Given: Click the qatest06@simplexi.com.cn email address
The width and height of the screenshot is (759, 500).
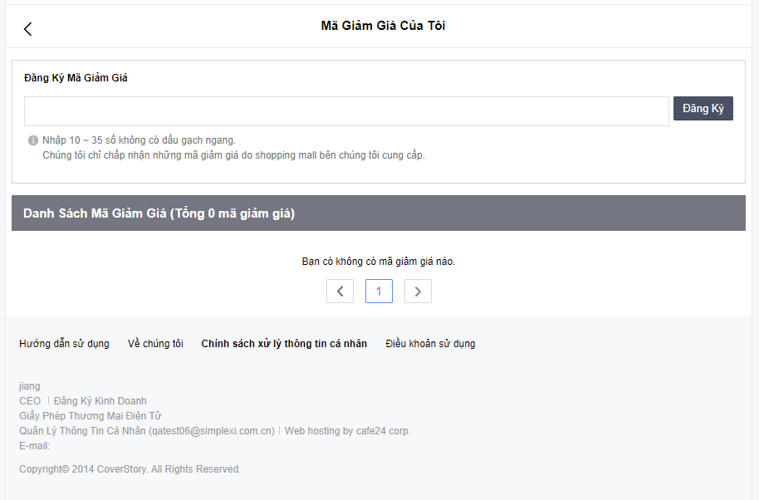Looking at the screenshot, I should click(x=211, y=431).
